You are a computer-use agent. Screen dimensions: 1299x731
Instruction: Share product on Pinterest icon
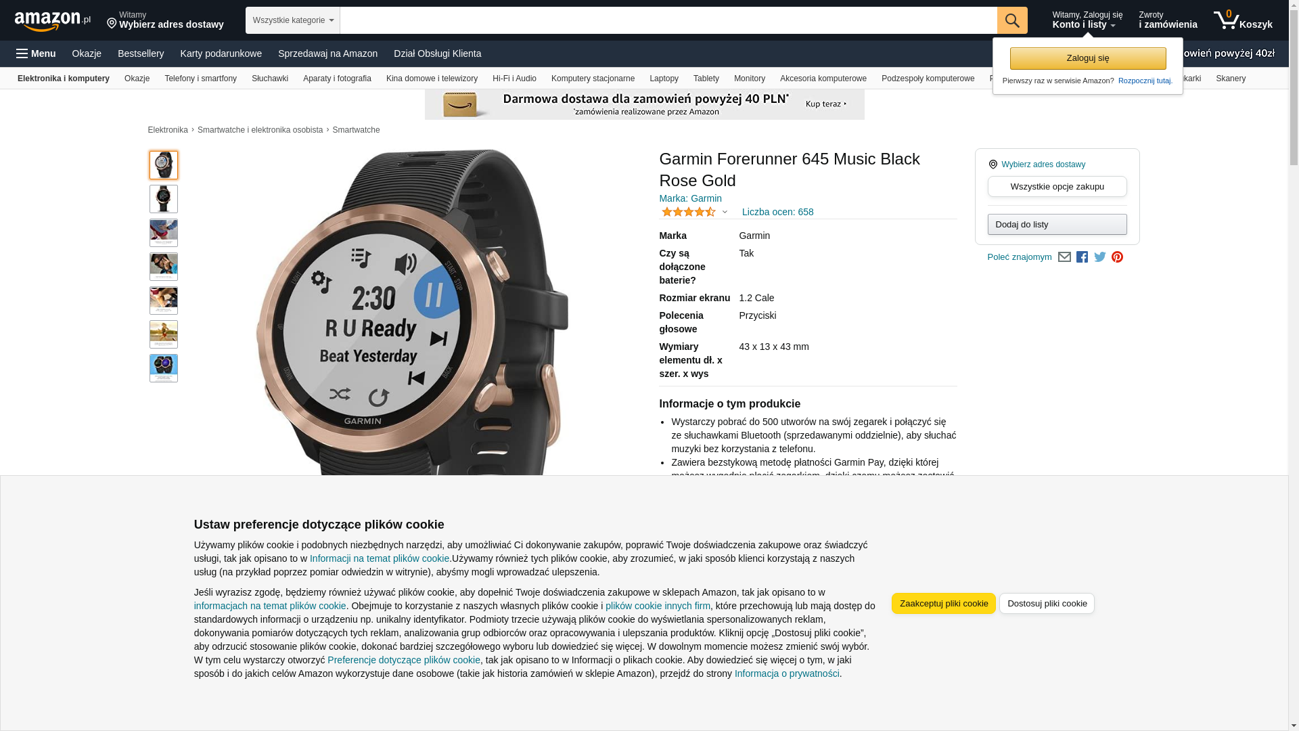click(x=1117, y=257)
